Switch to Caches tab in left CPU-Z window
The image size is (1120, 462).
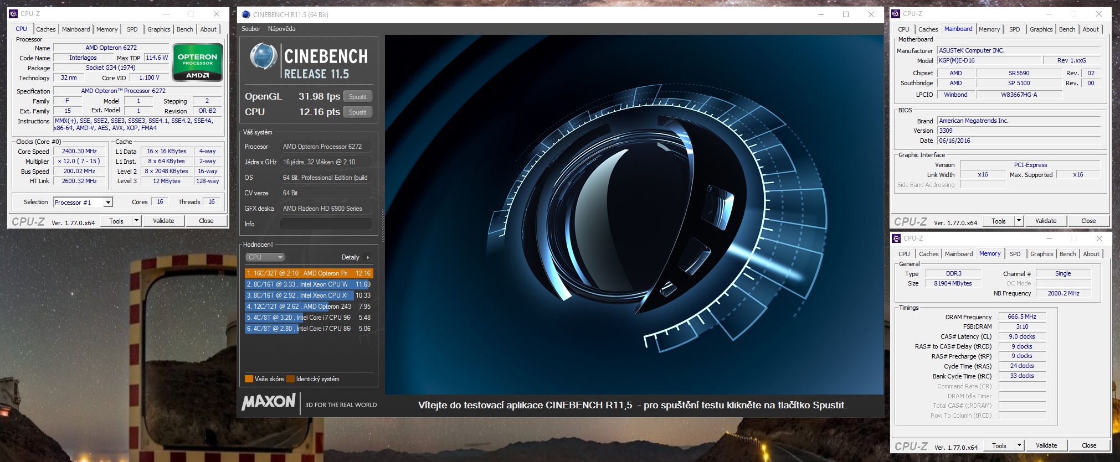pos(46,29)
